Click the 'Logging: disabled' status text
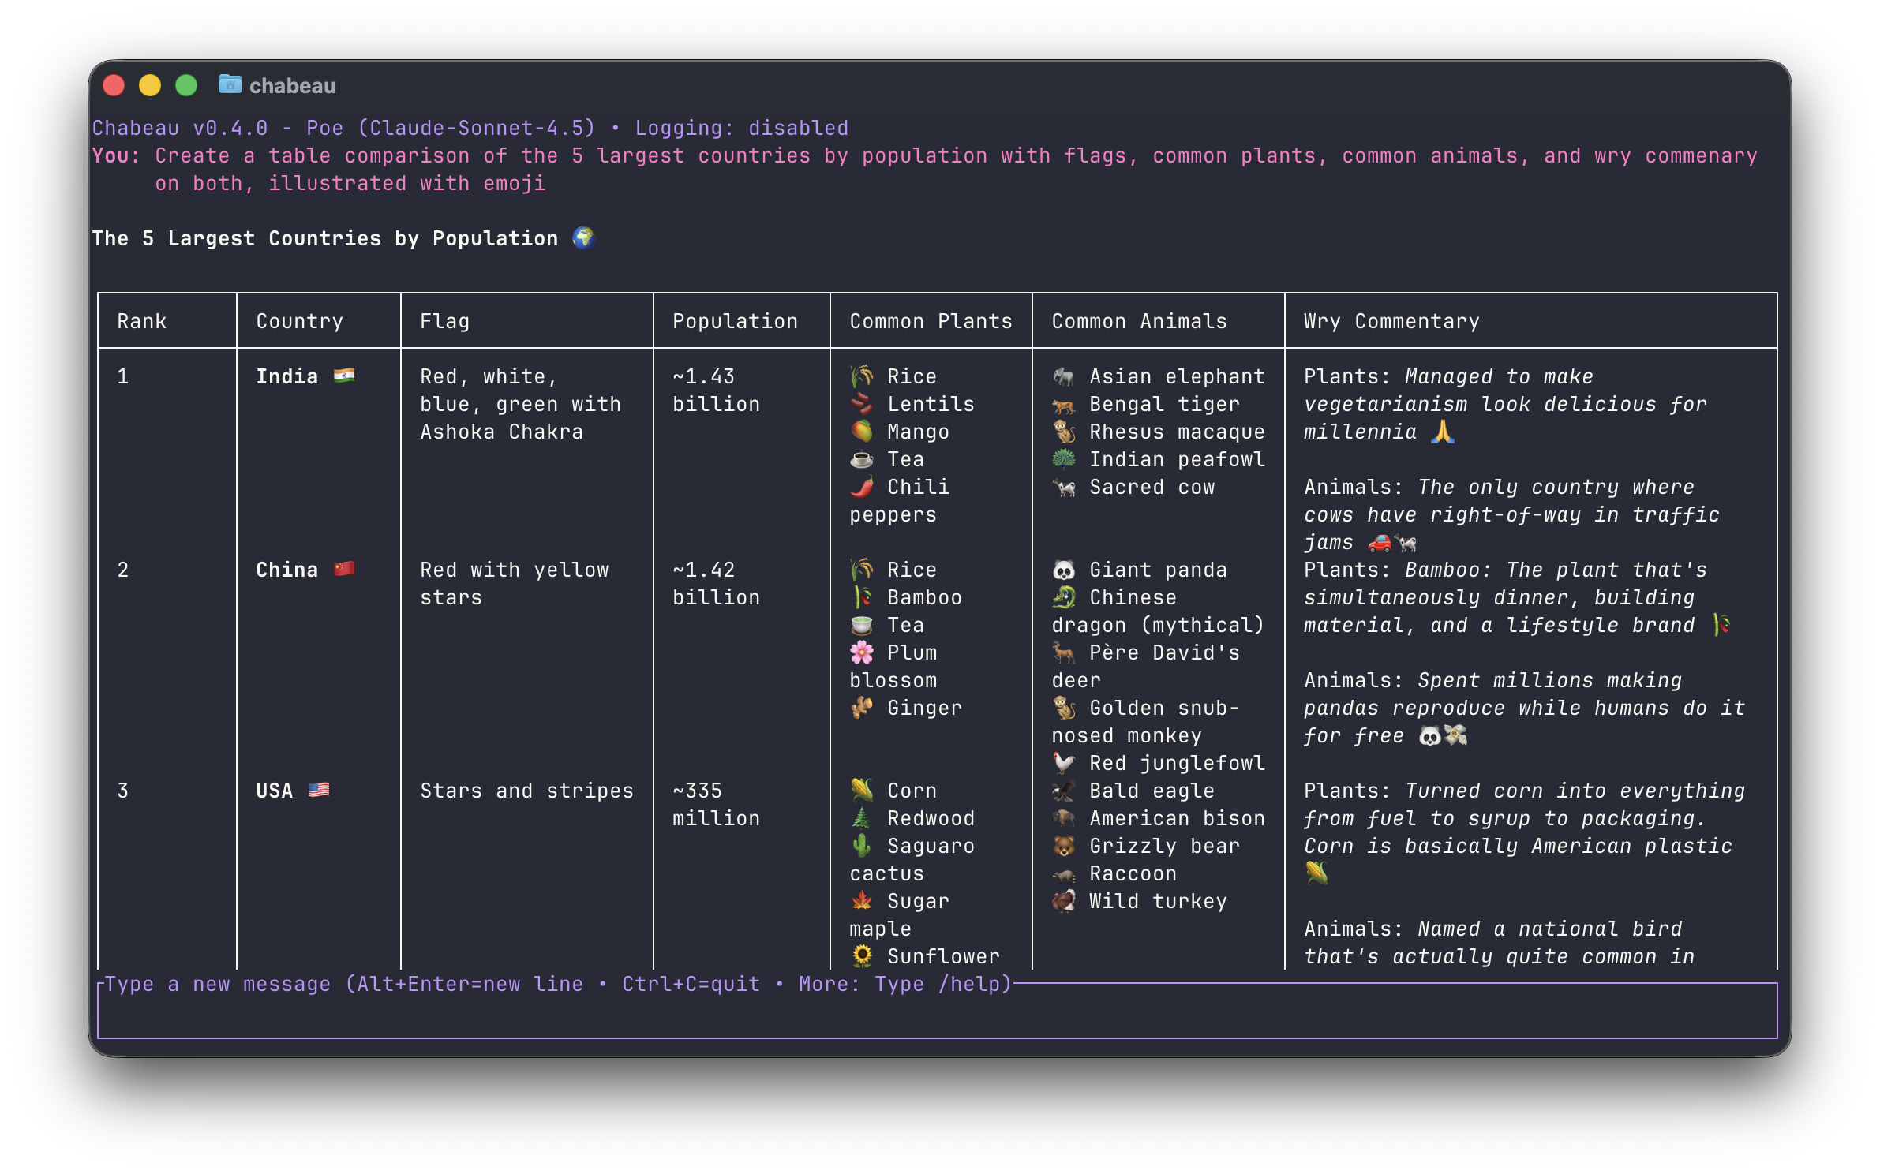The image size is (1880, 1174). click(742, 128)
